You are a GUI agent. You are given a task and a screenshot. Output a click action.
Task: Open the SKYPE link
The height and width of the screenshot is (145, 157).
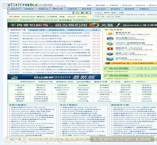coord(41,92)
